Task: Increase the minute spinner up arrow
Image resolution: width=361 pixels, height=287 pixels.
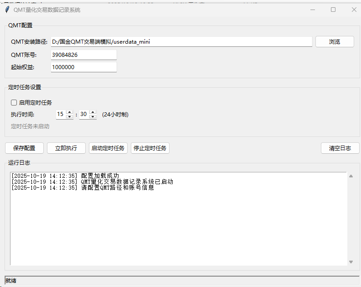Action: pyautogui.click(x=93, y=112)
